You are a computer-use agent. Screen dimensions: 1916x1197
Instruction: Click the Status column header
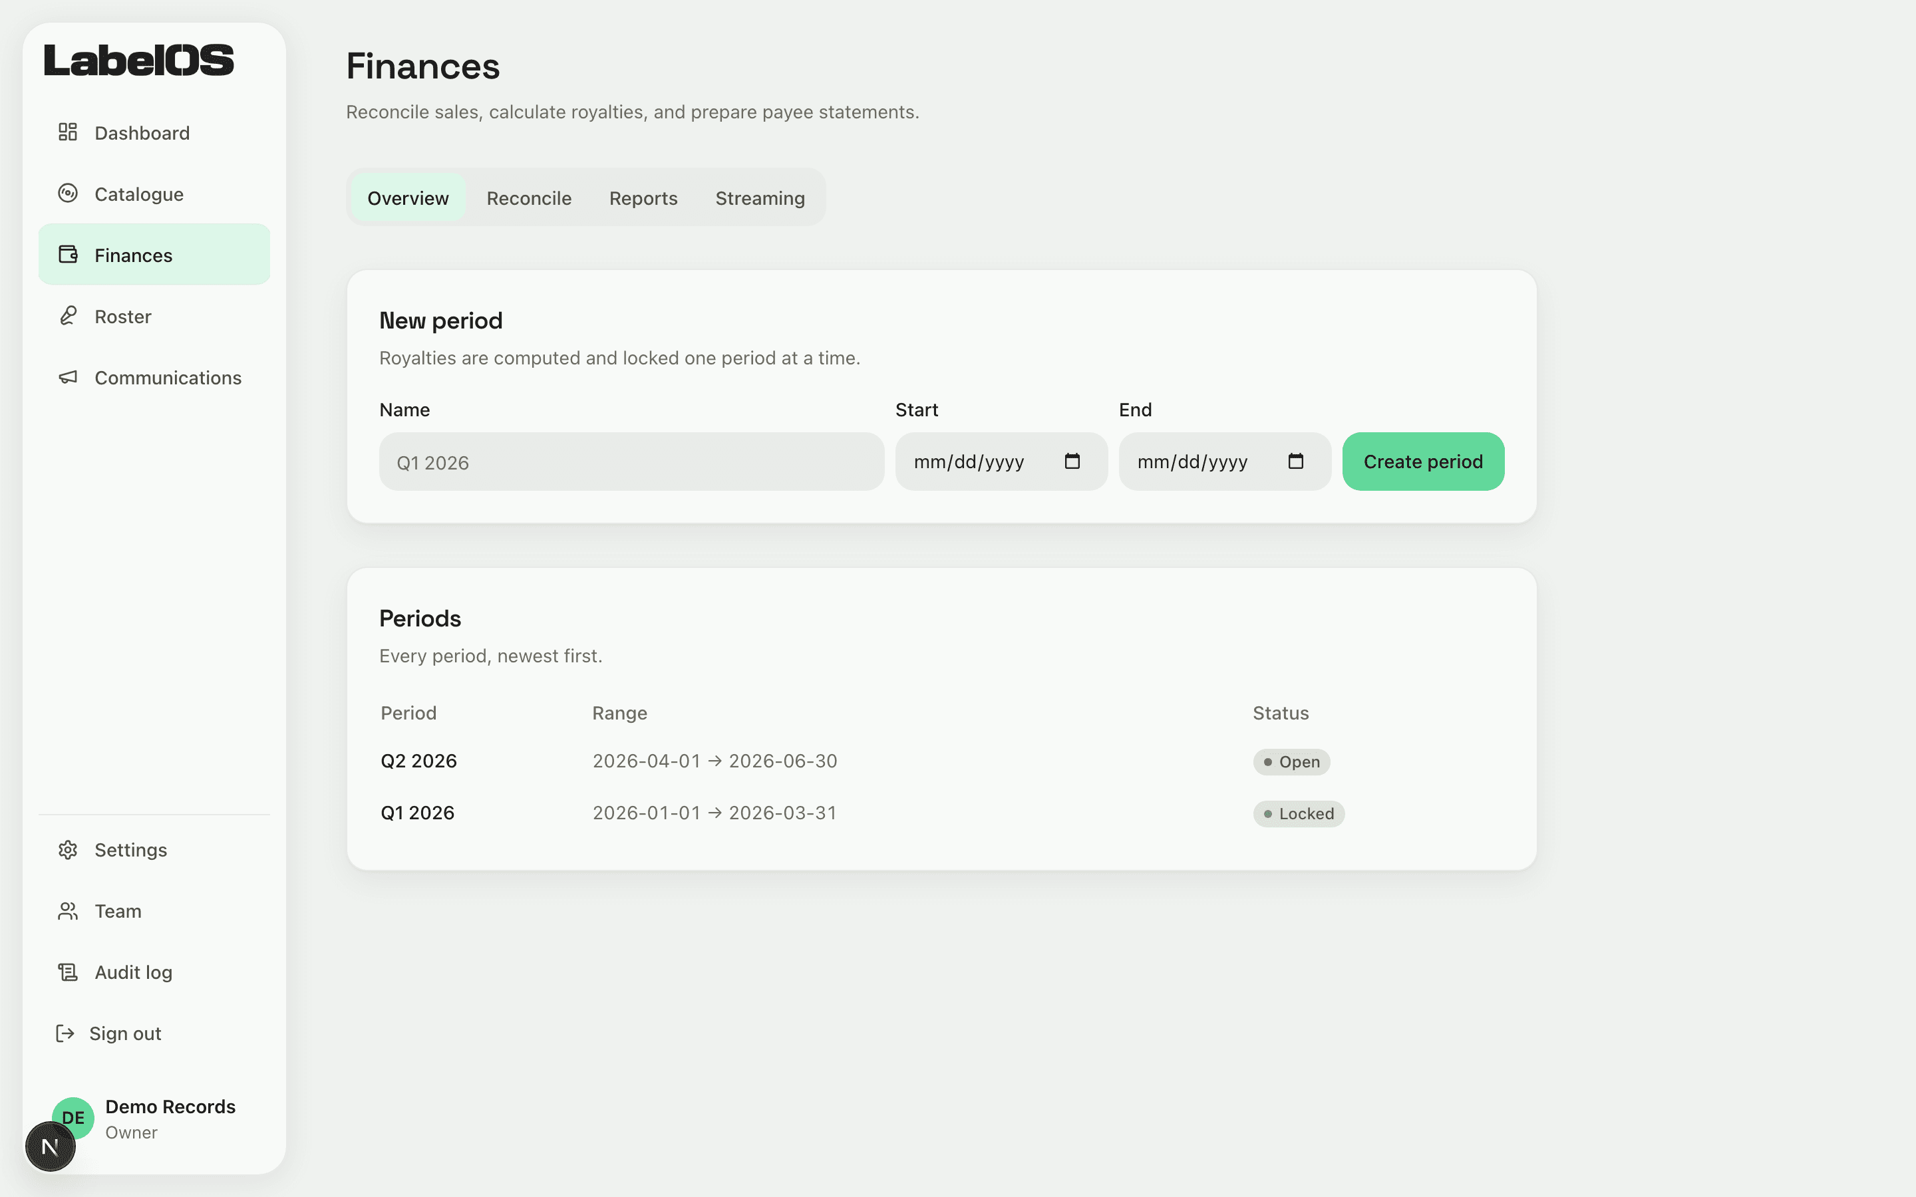1280,712
